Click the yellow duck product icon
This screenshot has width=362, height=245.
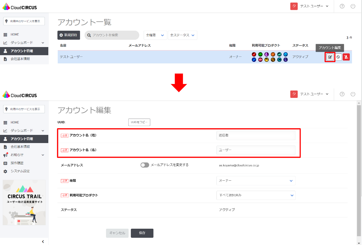pyautogui.click(x=266, y=60)
